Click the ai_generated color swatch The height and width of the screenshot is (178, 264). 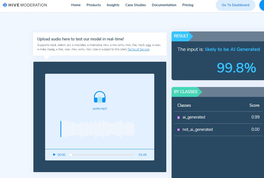tap(178, 118)
